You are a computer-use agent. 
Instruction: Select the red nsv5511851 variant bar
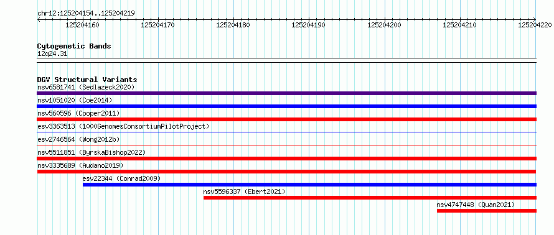tap(286, 159)
